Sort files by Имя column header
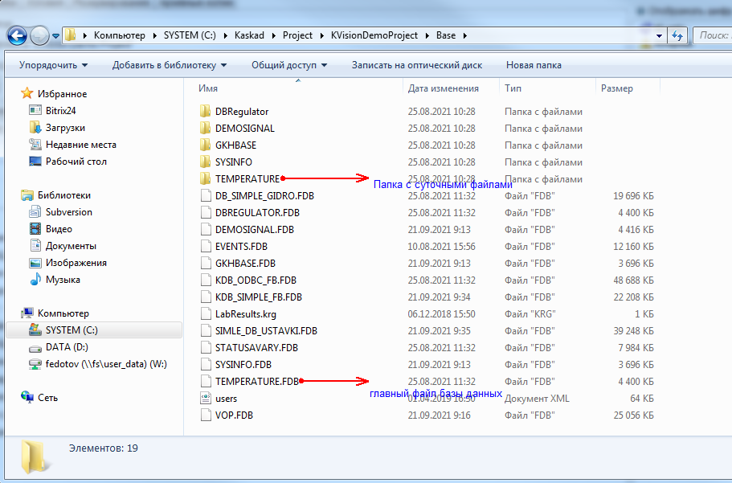 (x=208, y=88)
